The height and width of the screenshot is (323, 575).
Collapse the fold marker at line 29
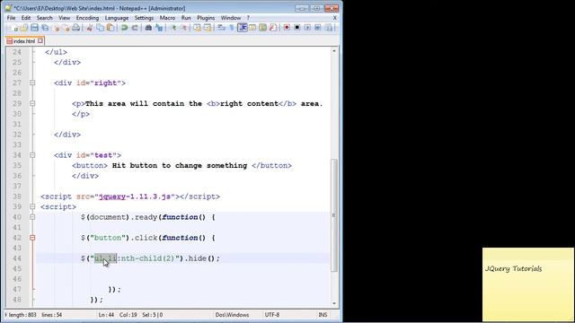click(x=32, y=103)
